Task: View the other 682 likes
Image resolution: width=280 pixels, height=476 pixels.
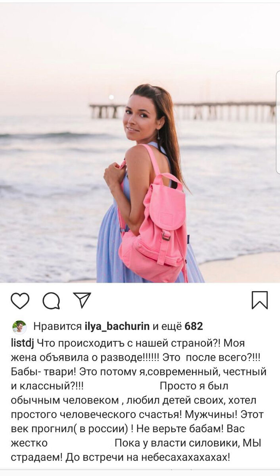Action: click(x=178, y=326)
